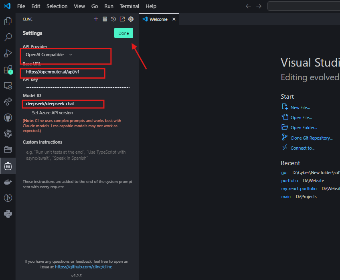Close the Welcome tab

pyautogui.click(x=174, y=19)
